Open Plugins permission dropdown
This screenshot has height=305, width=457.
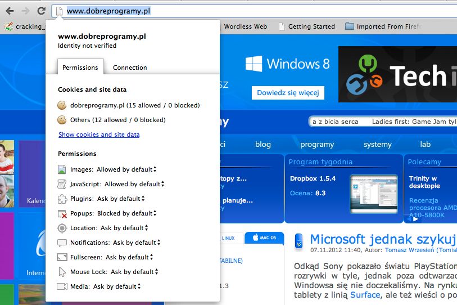pyautogui.click(x=121, y=199)
